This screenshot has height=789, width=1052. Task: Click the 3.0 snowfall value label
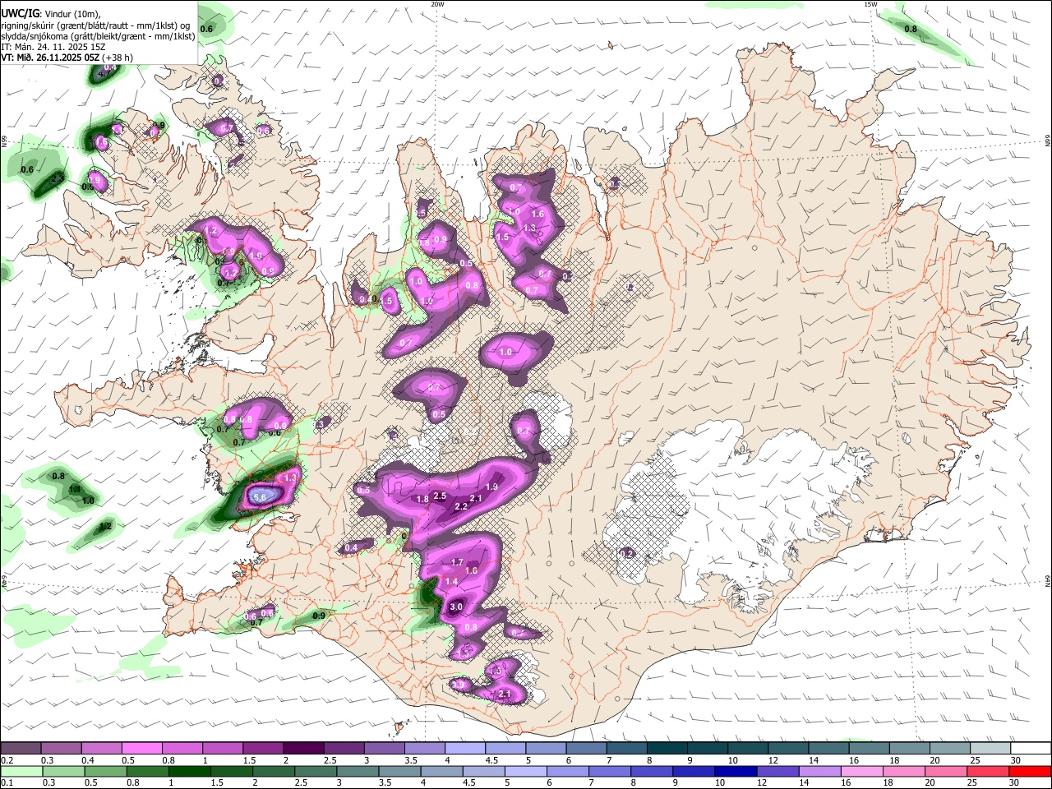pyautogui.click(x=457, y=607)
